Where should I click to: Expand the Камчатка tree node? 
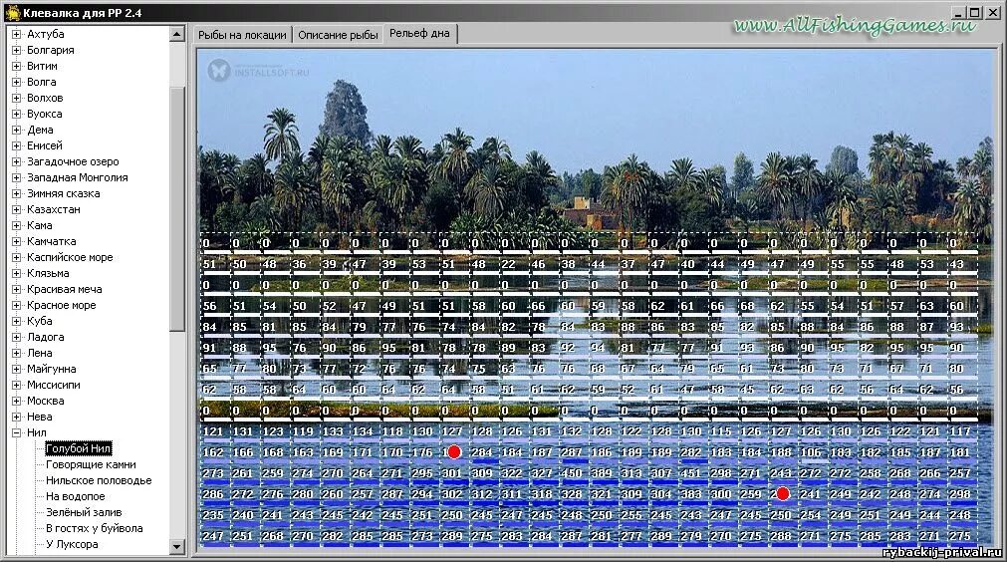pos(16,241)
